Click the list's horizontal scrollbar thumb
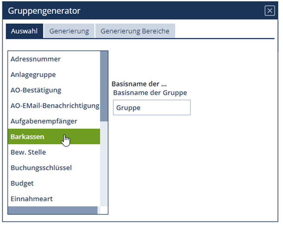Image resolution: width=283 pixels, height=225 pixels. (x=53, y=210)
